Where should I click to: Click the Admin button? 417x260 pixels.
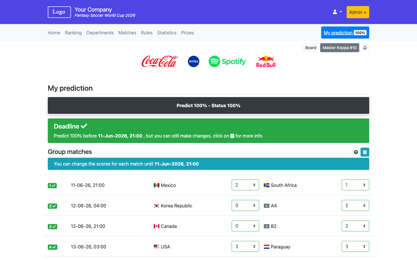(358, 12)
